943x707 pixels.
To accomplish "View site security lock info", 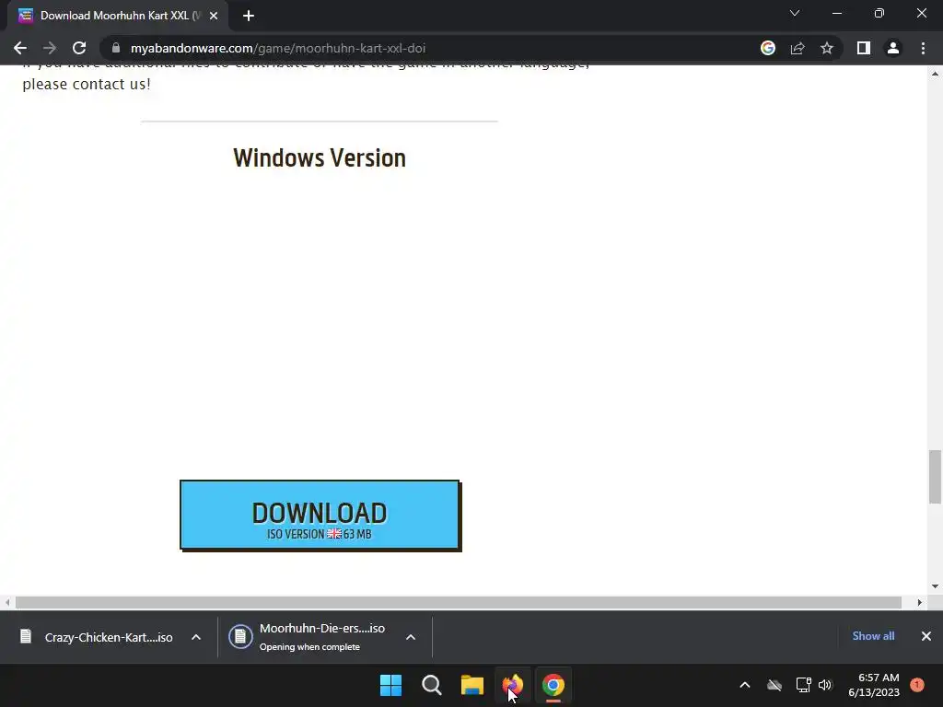I will (x=116, y=48).
